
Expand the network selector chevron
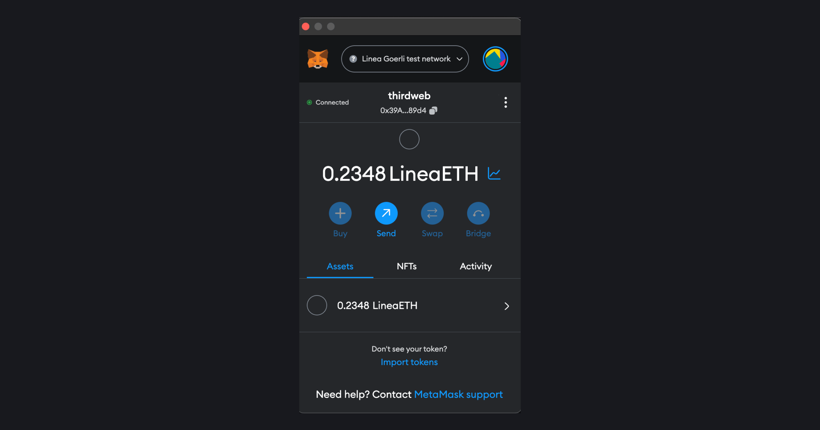(x=460, y=59)
